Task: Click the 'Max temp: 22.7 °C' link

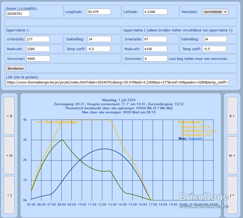Action: pos(195,126)
